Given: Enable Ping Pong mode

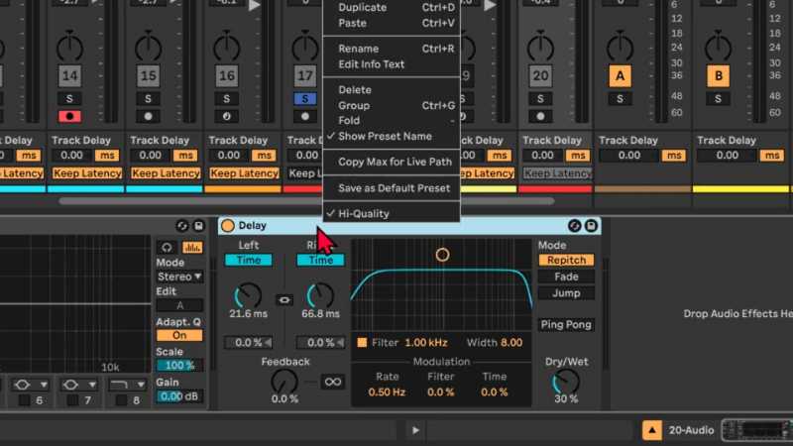Looking at the screenshot, I should 566,325.
